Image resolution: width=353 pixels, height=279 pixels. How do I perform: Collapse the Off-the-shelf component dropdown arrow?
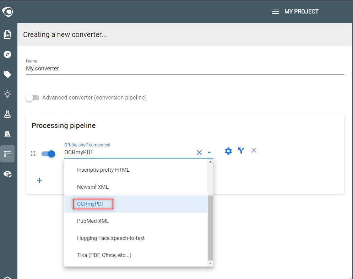[209, 152]
